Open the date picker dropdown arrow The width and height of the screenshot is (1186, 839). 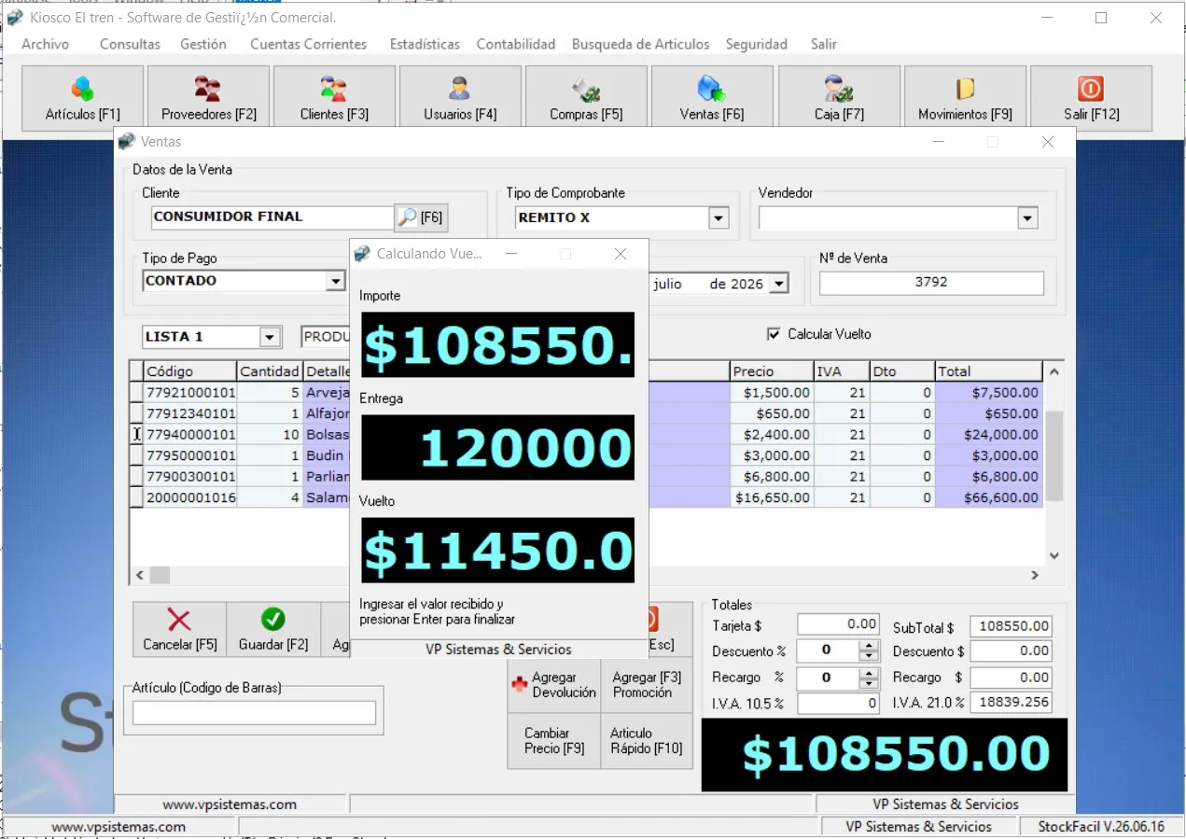click(780, 284)
